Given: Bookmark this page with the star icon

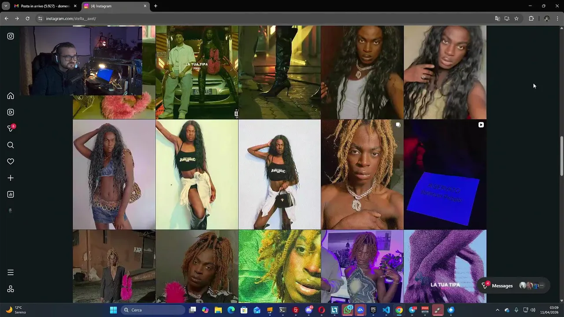Looking at the screenshot, I should tap(516, 18).
